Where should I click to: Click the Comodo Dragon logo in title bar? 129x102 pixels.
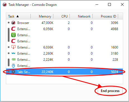(x=5, y=4)
